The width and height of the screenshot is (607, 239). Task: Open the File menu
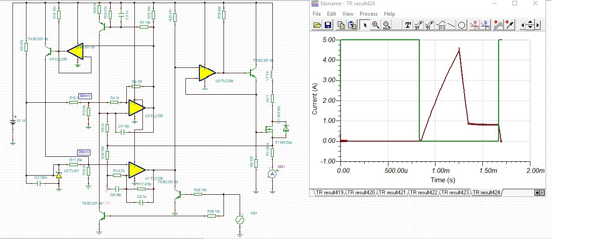point(317,14)
